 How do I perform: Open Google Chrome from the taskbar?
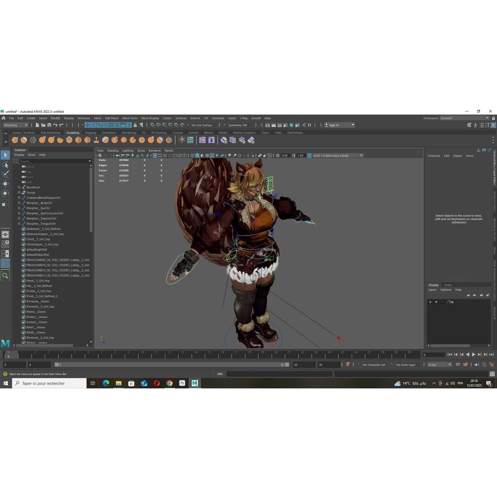(169, 383)
